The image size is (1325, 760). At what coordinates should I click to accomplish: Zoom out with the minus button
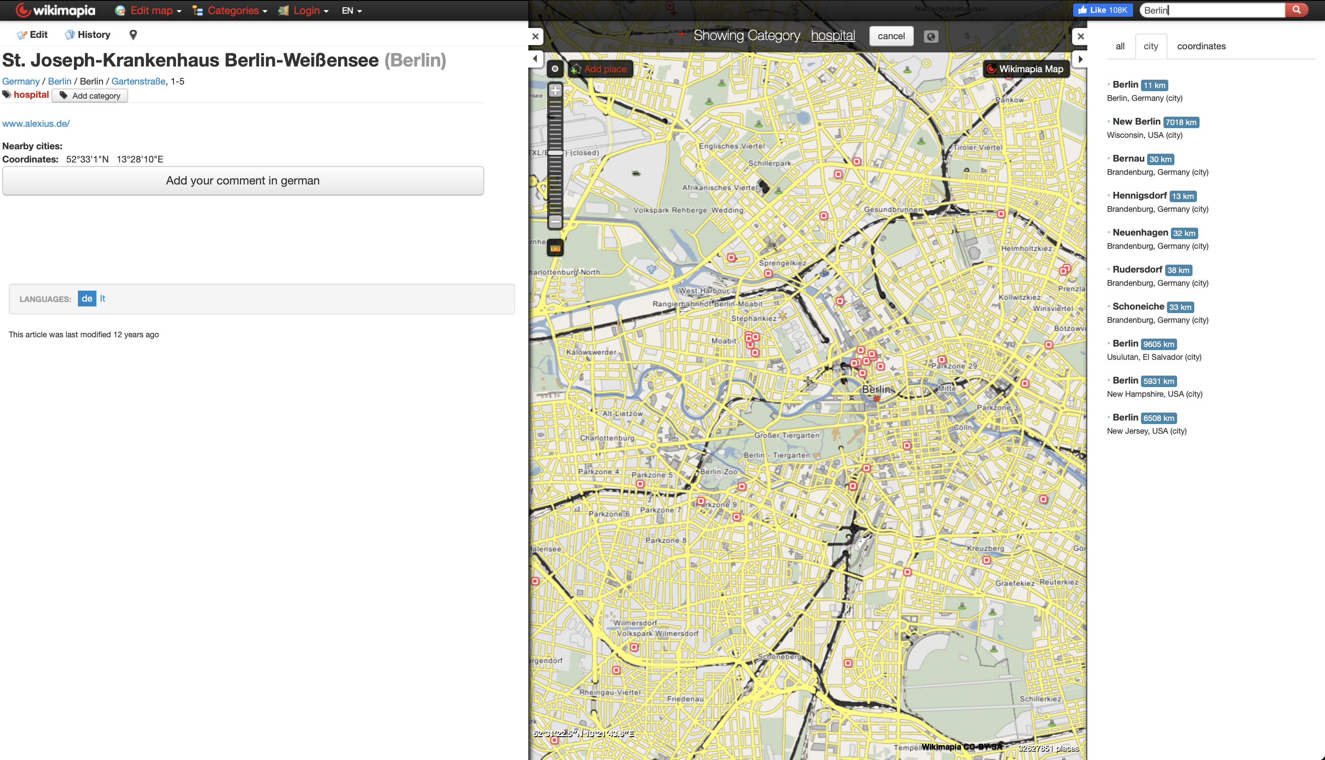[555, 222]
